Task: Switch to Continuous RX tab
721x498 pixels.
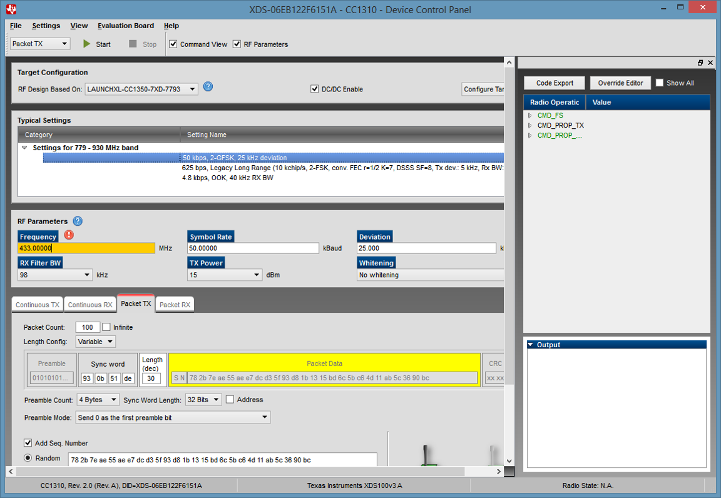Action: (x=90, y=305)
